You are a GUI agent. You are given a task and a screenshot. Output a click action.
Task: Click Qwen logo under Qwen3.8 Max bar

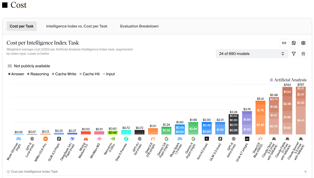(x=260, y=139)
